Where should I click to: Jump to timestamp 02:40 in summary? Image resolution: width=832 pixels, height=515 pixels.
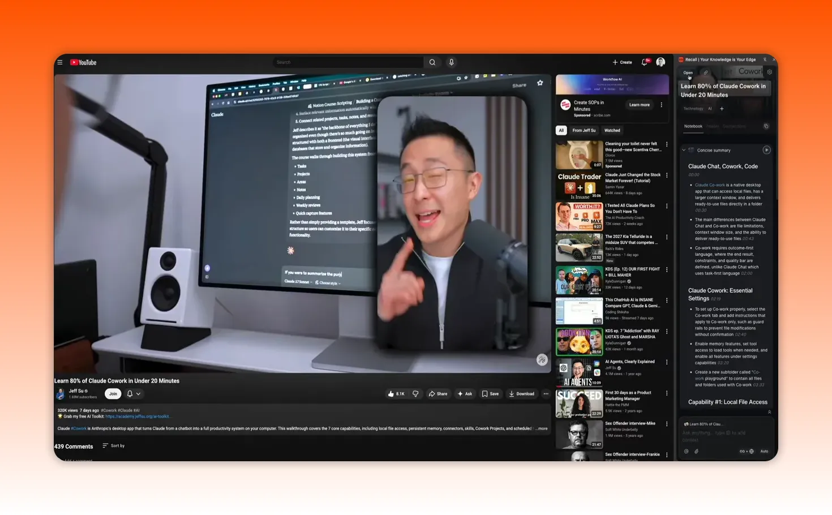pos(740,334)
